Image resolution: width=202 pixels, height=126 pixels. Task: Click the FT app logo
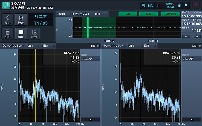6,5
